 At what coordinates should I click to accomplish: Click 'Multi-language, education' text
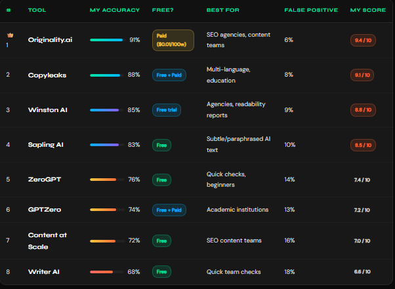pos(228,75)
